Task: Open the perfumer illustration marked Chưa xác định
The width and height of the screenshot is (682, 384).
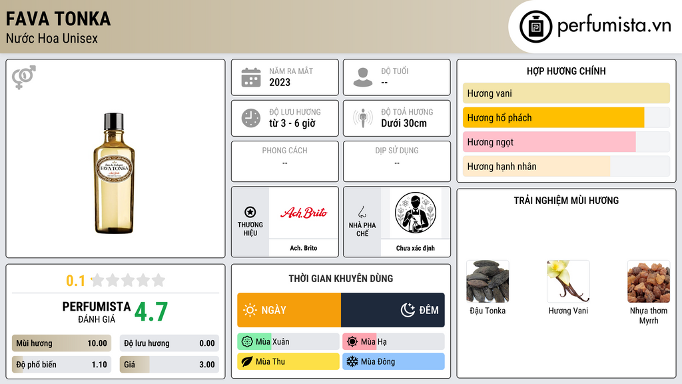Action: pos(416,213)
